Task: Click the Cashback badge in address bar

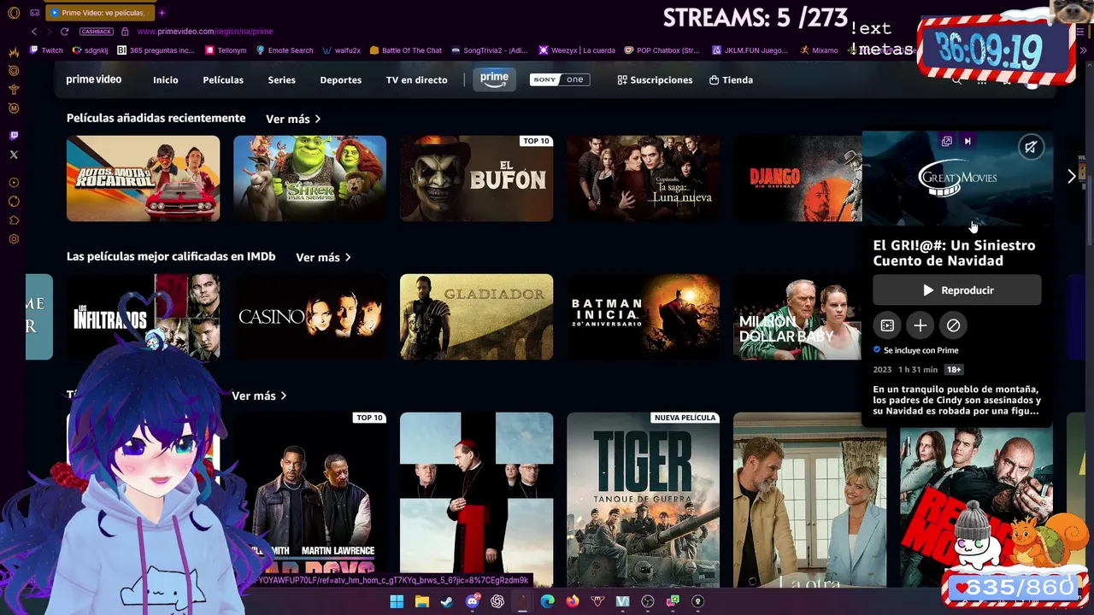Action: [97, 32]
